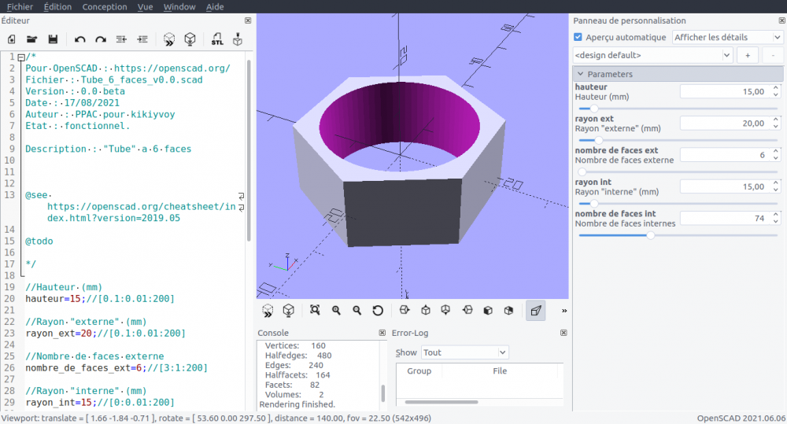Toggle the Aperçu automatique checkbox
Image resolution: width=787 pixels, height=424 pixels.
(x=578, y=37)
